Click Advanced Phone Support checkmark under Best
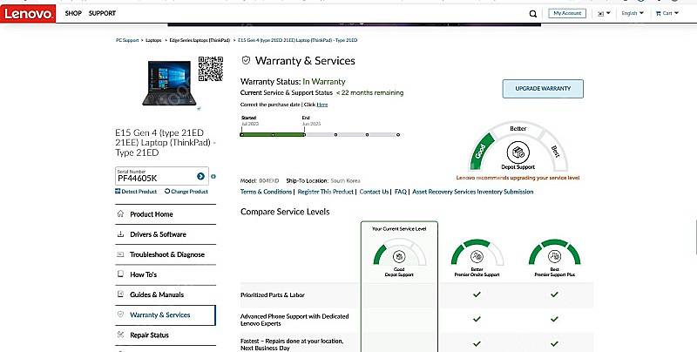The height and width of the screenshot is (352, 697). (x=554, y=319)
